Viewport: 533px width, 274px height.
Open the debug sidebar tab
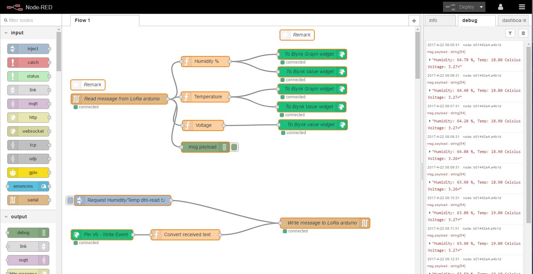pyautogui.click(x=477, y=21)
